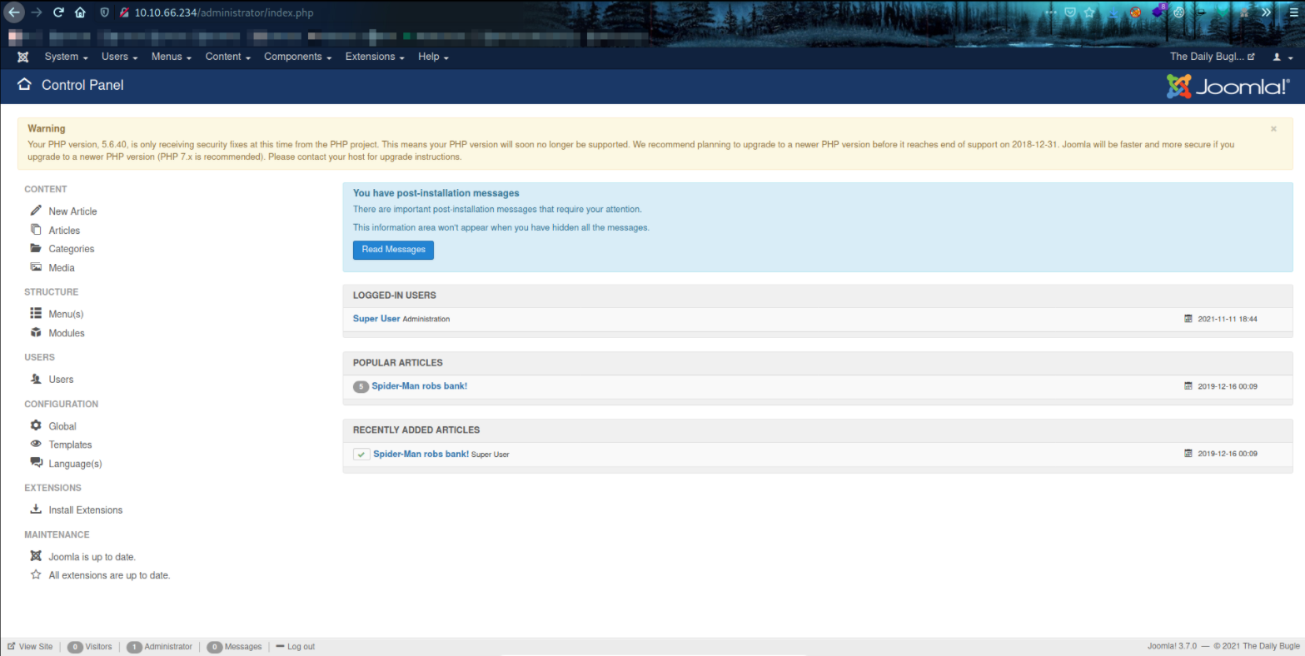Open the New Article pencil icon
Viewport: 1305px width, 656px height.
pyautogui.click(x=36, y=211)
